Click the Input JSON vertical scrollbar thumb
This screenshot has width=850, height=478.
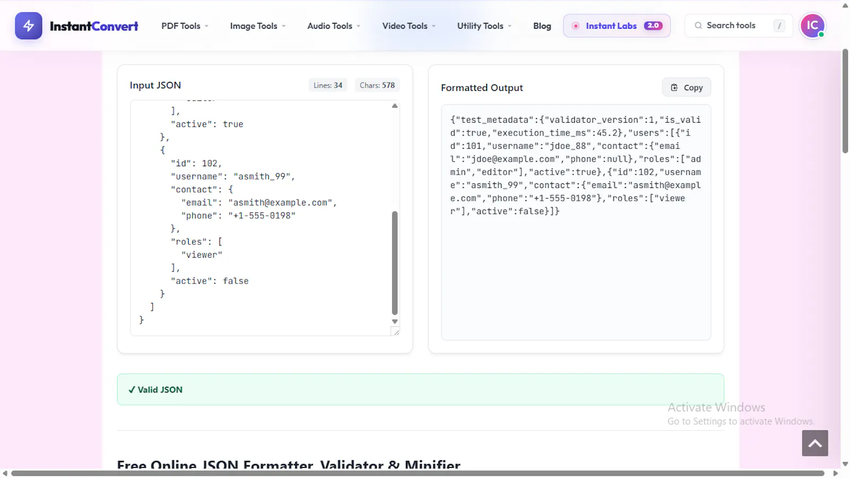click(395, 263)
